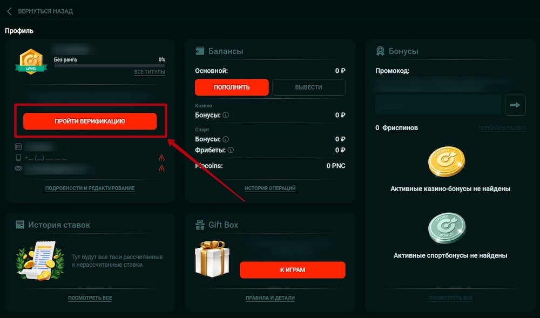Click the ПОПОЛНИТЬ deposit button

[231, 87]
